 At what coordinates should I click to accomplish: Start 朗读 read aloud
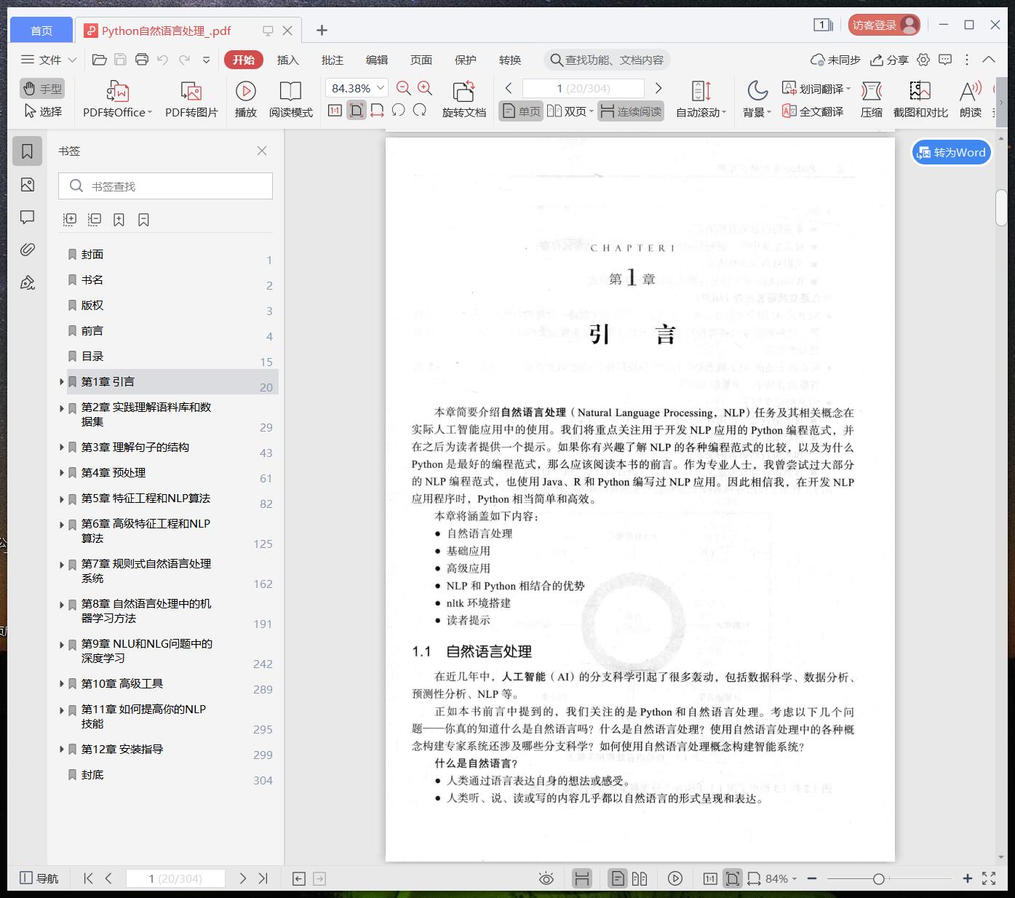(x=971, y=99)
